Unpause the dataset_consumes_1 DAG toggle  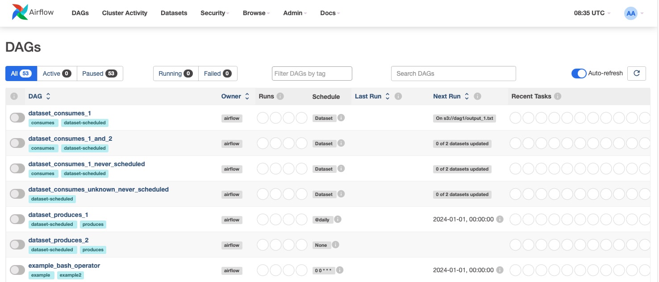(17, 118)
